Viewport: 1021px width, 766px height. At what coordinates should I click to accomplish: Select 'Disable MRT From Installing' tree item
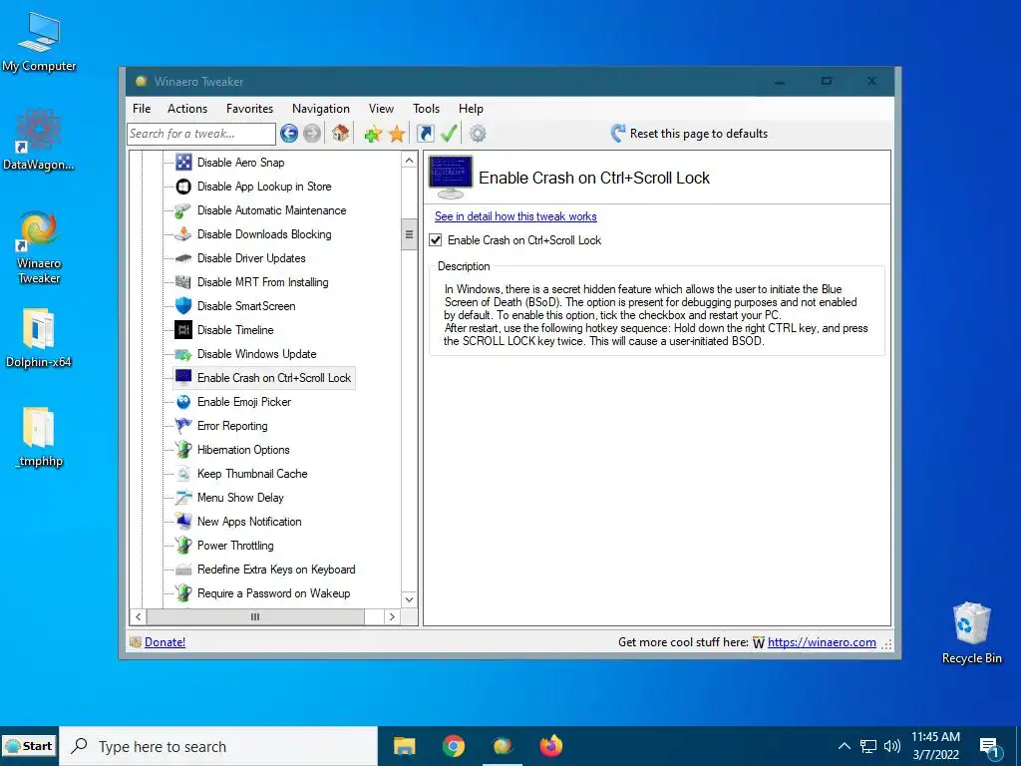(x=262, y=282)
